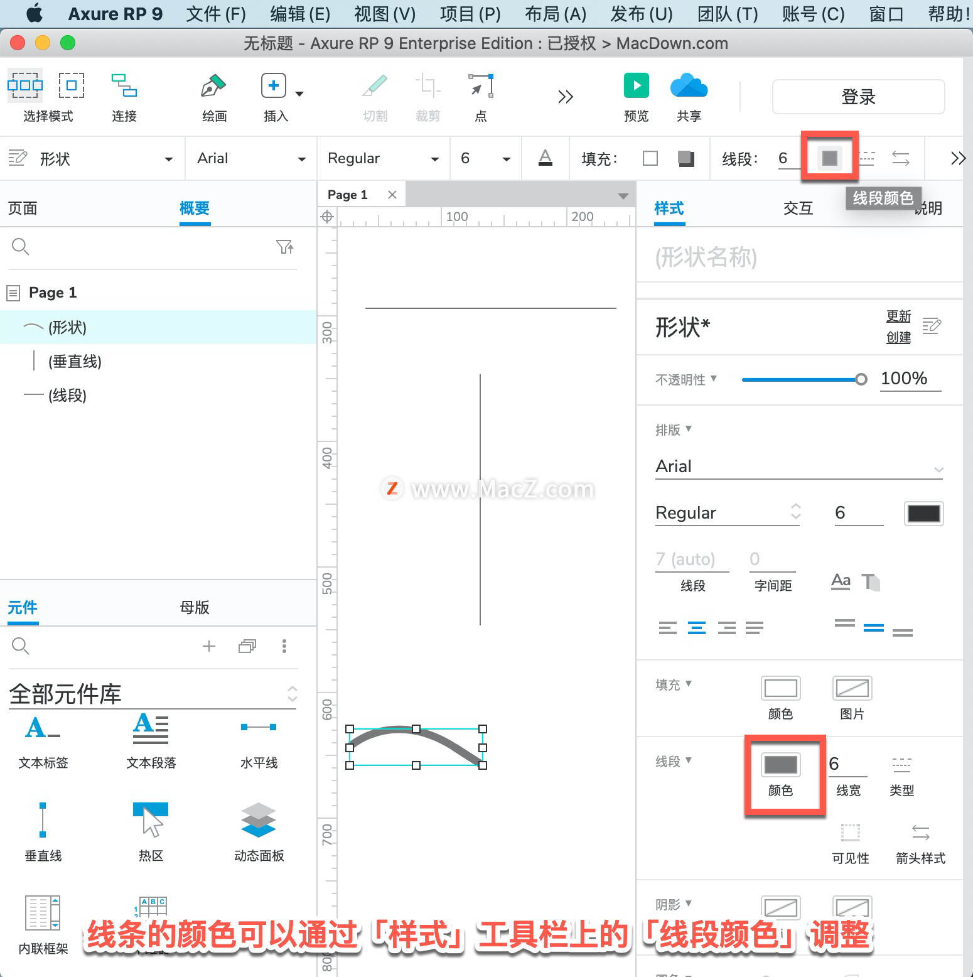The height and width of the screenshot is (977, 973).
Task: Open 共享 cloud share
Action: point(689,85)
